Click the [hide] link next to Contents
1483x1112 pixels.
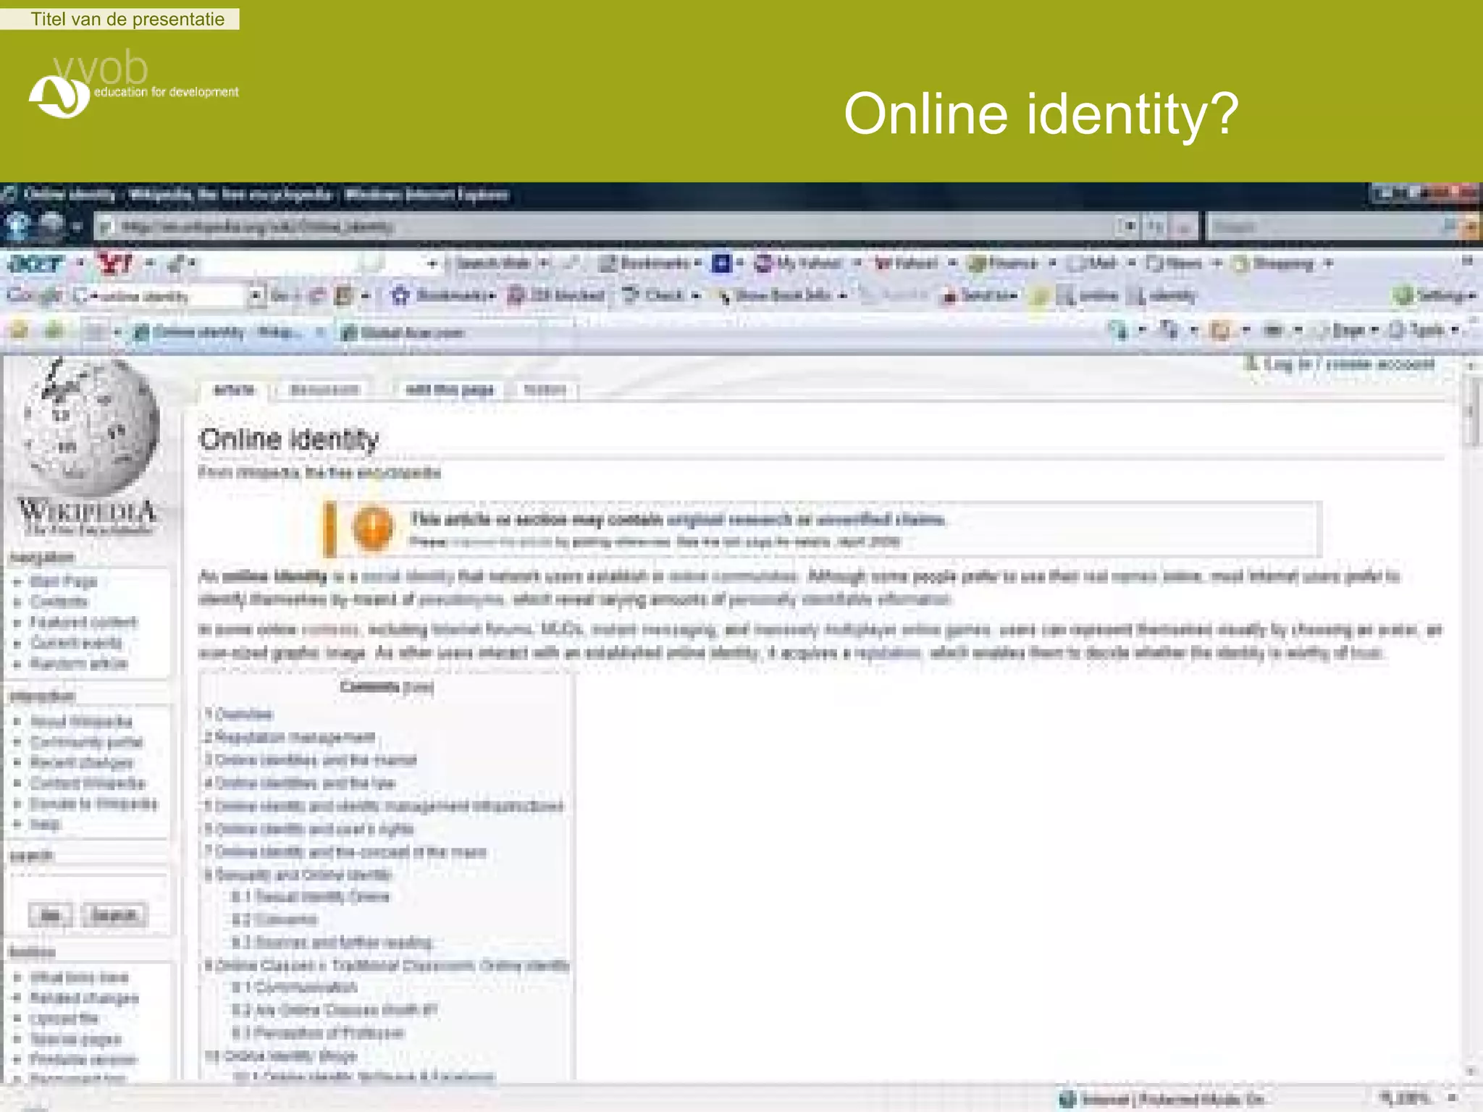(x=419, y=687)
